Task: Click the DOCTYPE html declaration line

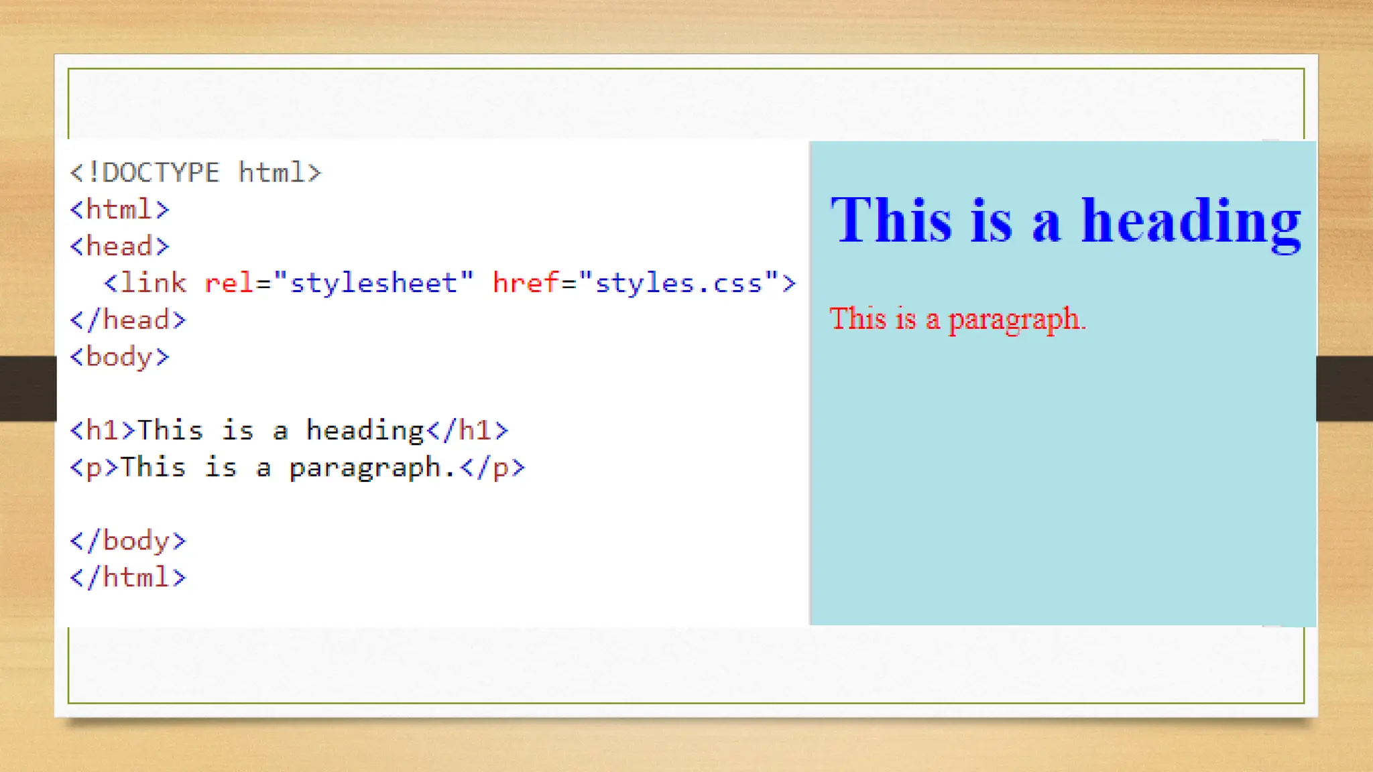Action: click(195, 173)
